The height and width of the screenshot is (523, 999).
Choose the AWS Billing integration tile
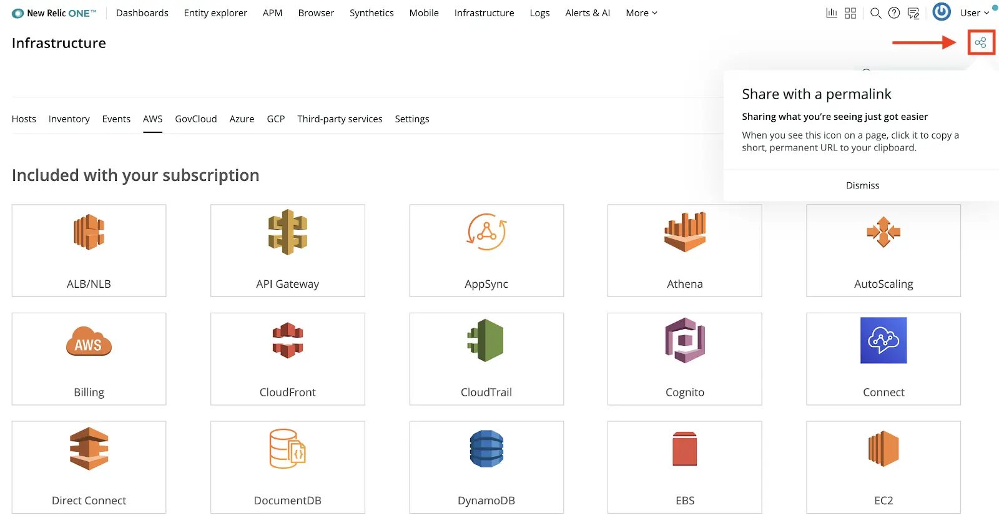tap(89, 359)
